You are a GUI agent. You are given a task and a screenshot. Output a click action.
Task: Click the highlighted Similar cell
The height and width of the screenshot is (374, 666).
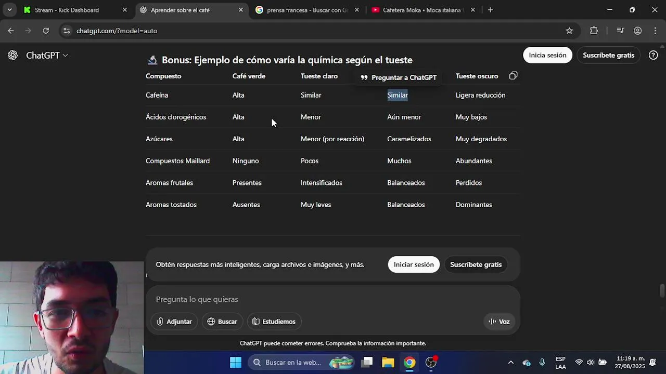(x=398, y=95)
